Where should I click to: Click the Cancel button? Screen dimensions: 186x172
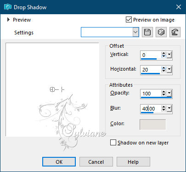coord(96,162)
